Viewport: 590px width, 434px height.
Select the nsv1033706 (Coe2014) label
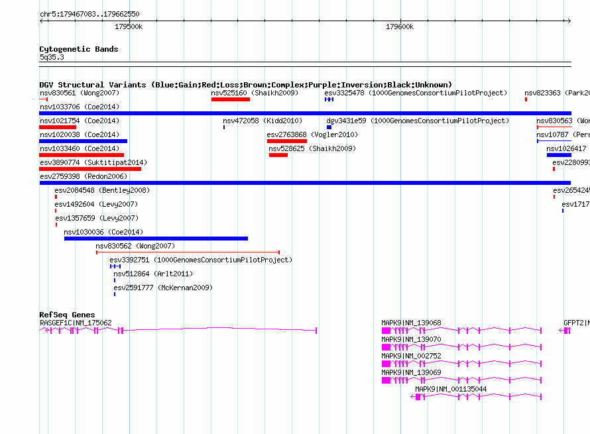(x=80, y=107)
